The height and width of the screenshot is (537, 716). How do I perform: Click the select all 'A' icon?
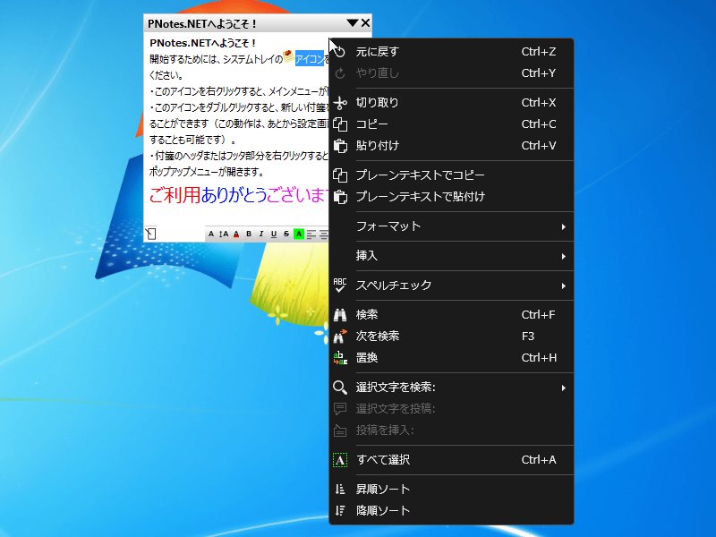click(340, 460)
